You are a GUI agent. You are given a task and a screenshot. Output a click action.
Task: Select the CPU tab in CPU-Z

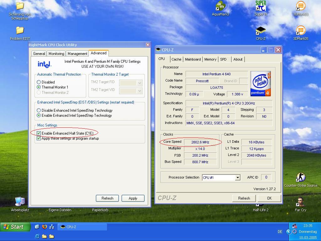[x=163, y=59]
